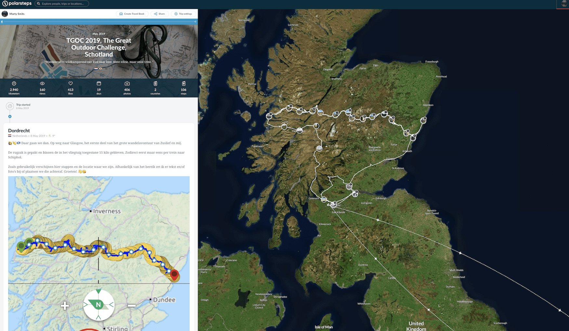This screenshot has width=569, height=331.
Task: Open the Glasgow map marker with badge 13
Action: pyautogui.click(x=333, y=205)
